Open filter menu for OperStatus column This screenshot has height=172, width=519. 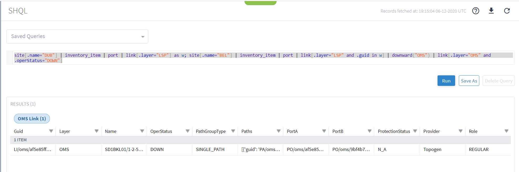pos(188,131)
